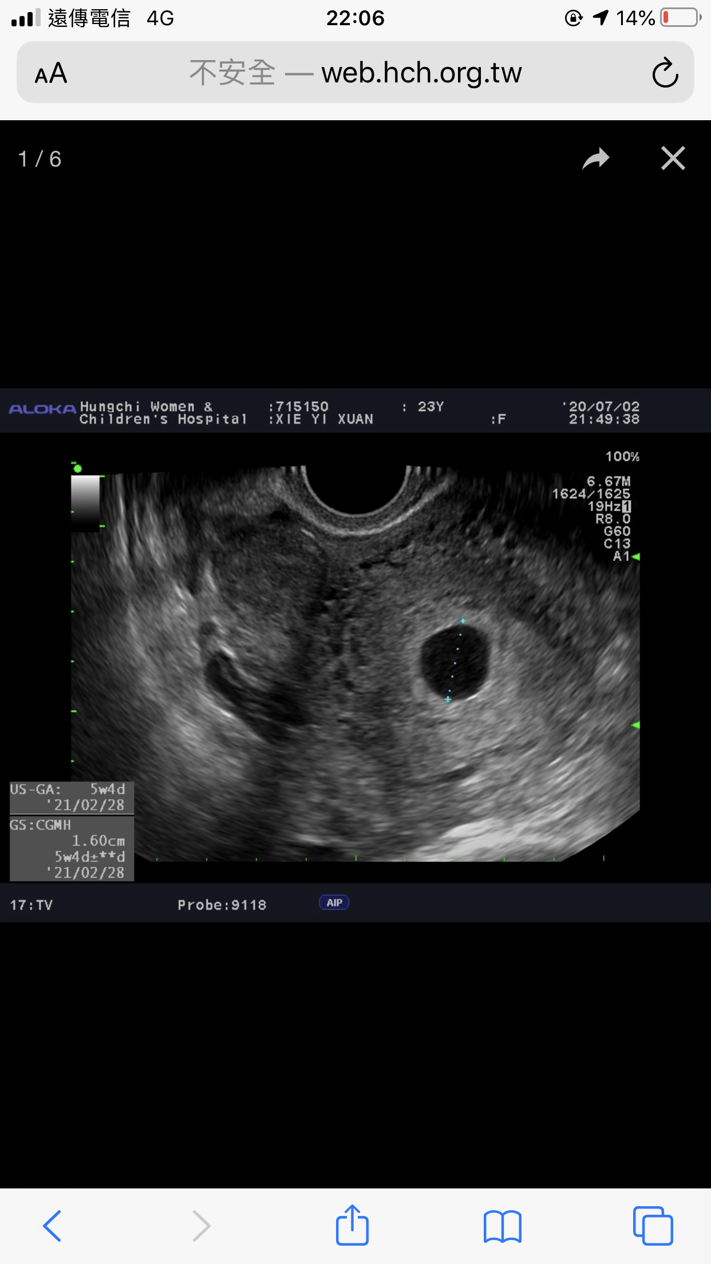Tap the web.hch.org.tw address field
The height and width of the screenshot is (1264, 711).
pos(355,73)
